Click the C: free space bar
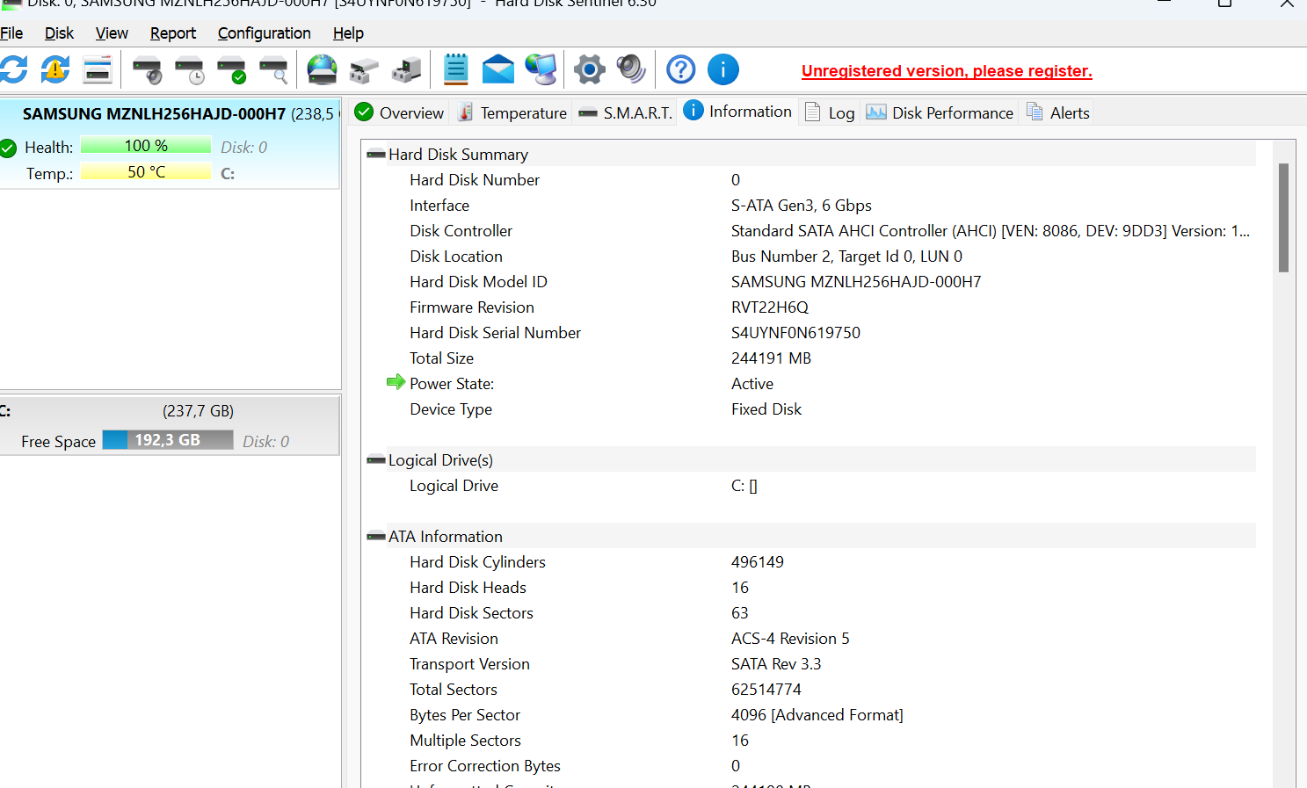 pyautogui.click(x=167, y=440)
